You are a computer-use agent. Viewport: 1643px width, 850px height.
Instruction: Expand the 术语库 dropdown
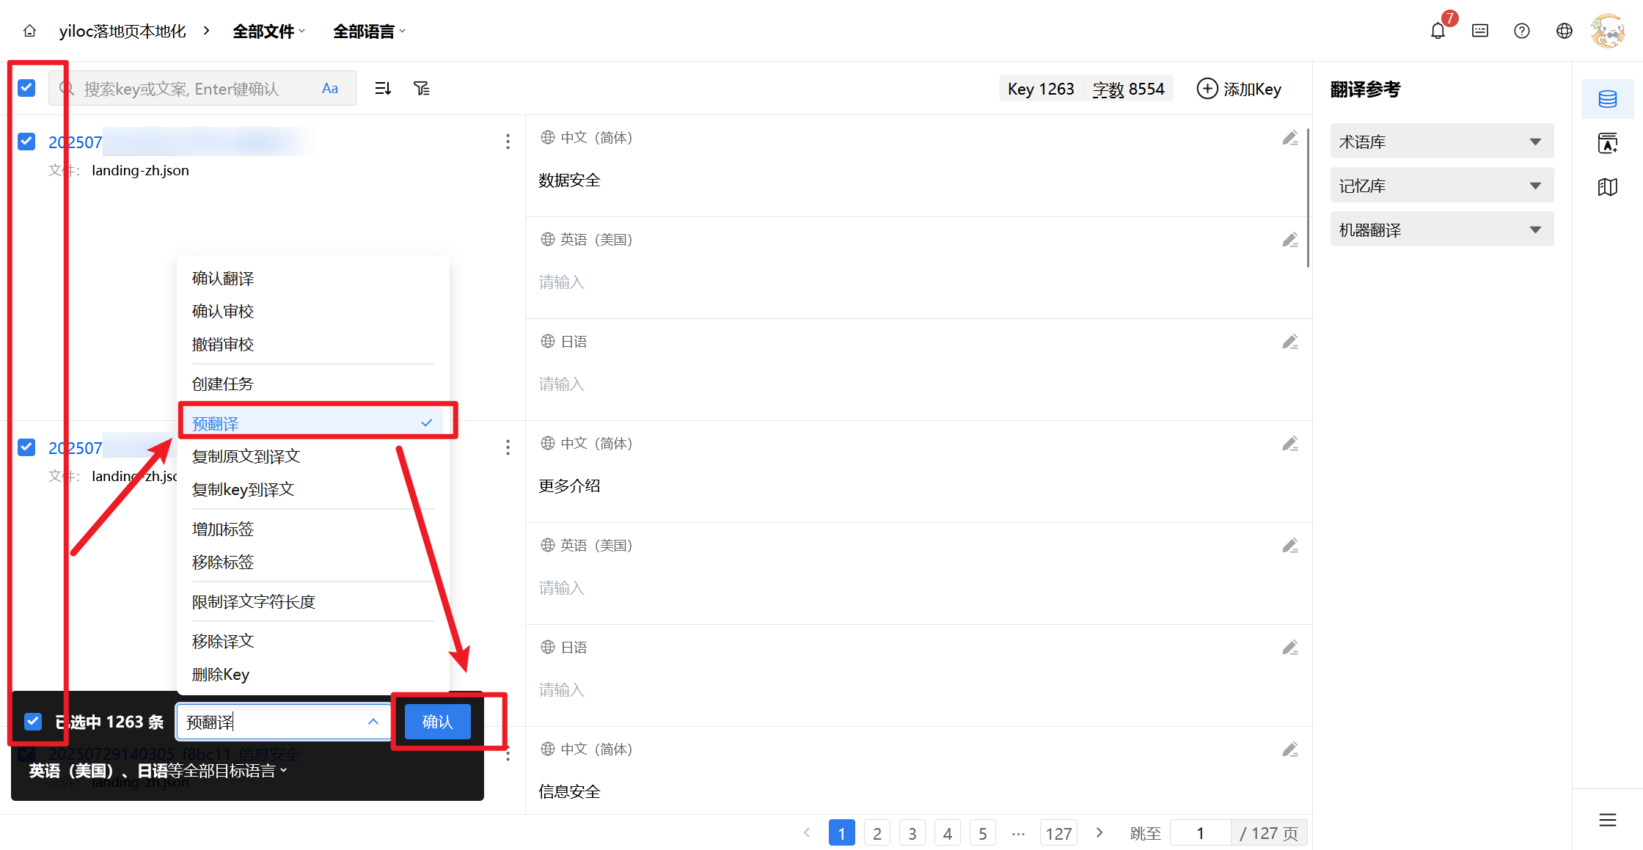click(x=1441, y=142)
